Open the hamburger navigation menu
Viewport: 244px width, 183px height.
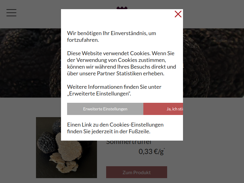point(11,13)
